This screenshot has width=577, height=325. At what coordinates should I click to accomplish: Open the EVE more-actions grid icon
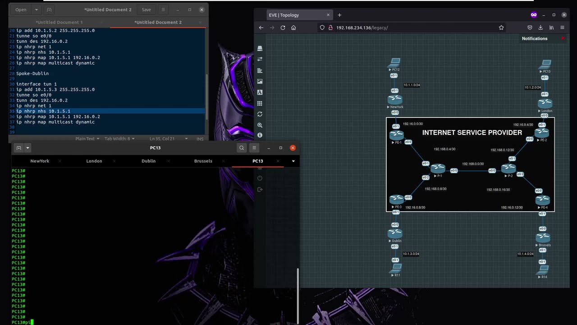pyautogui.click(x=260, y=103)
